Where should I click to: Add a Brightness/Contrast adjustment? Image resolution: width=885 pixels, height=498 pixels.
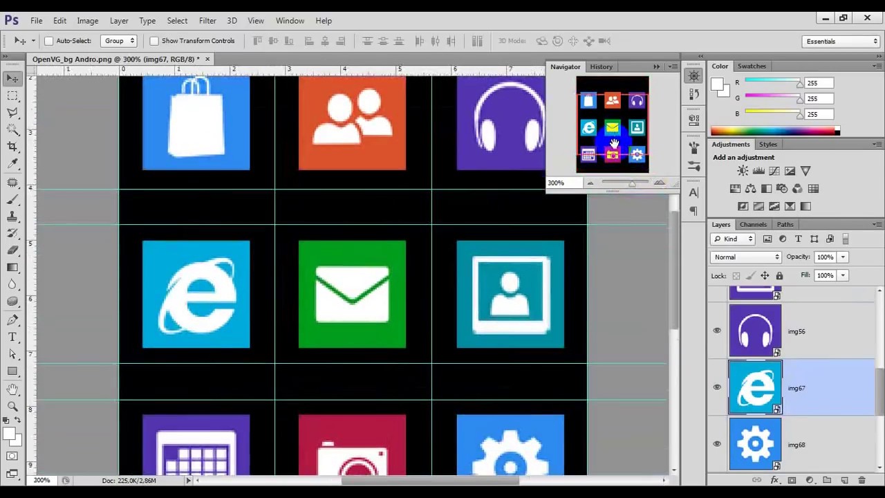743,171
